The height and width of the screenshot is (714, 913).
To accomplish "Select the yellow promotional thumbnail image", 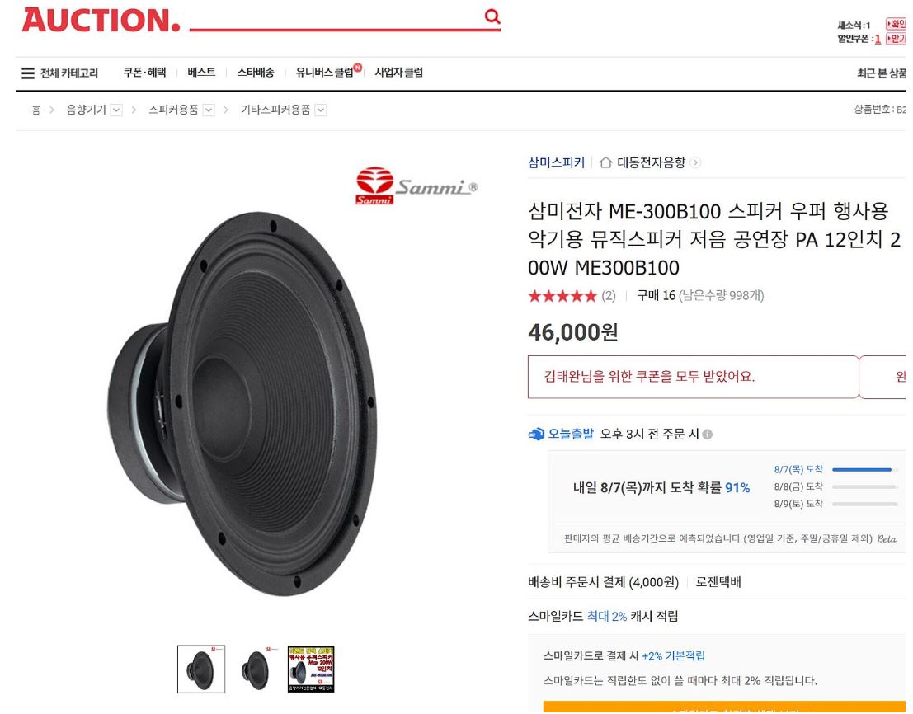I will 311,669.
